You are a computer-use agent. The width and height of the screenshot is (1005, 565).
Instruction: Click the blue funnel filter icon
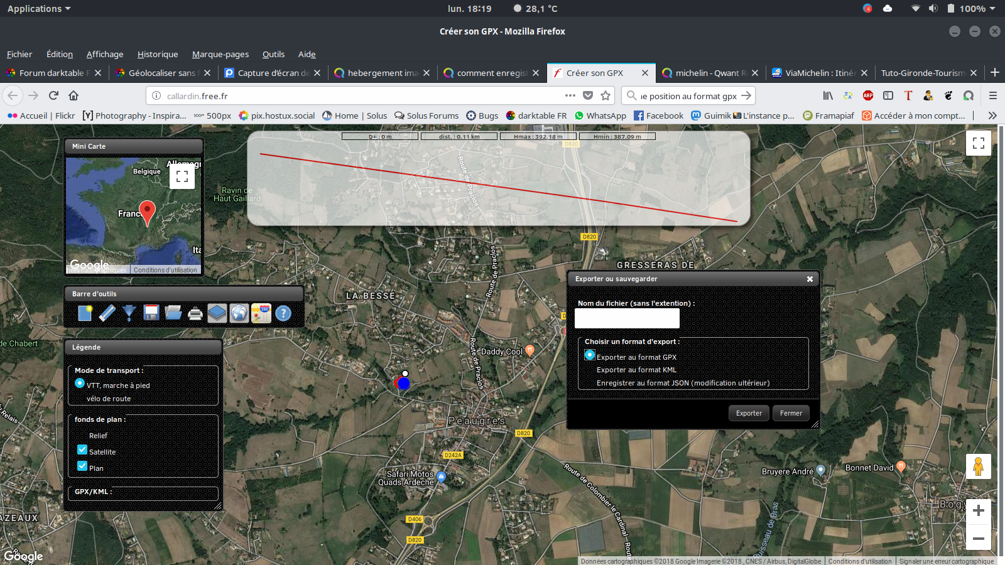(129, 313)
